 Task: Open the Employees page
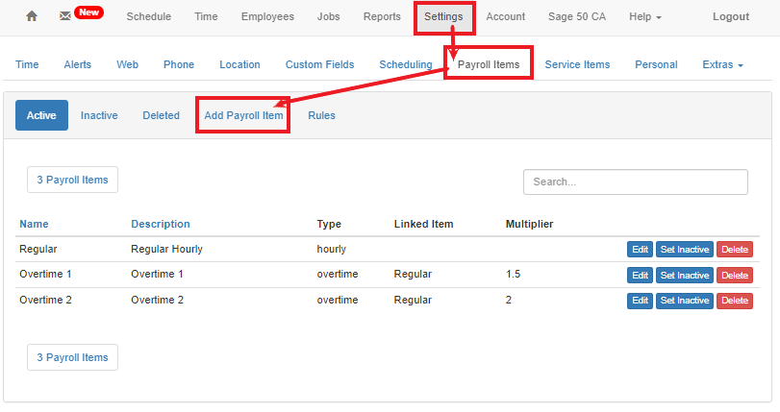tap(267, 16)
